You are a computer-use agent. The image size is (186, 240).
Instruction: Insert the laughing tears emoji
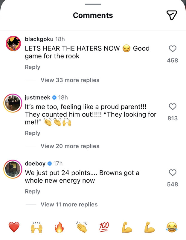[x=172, y=227]
